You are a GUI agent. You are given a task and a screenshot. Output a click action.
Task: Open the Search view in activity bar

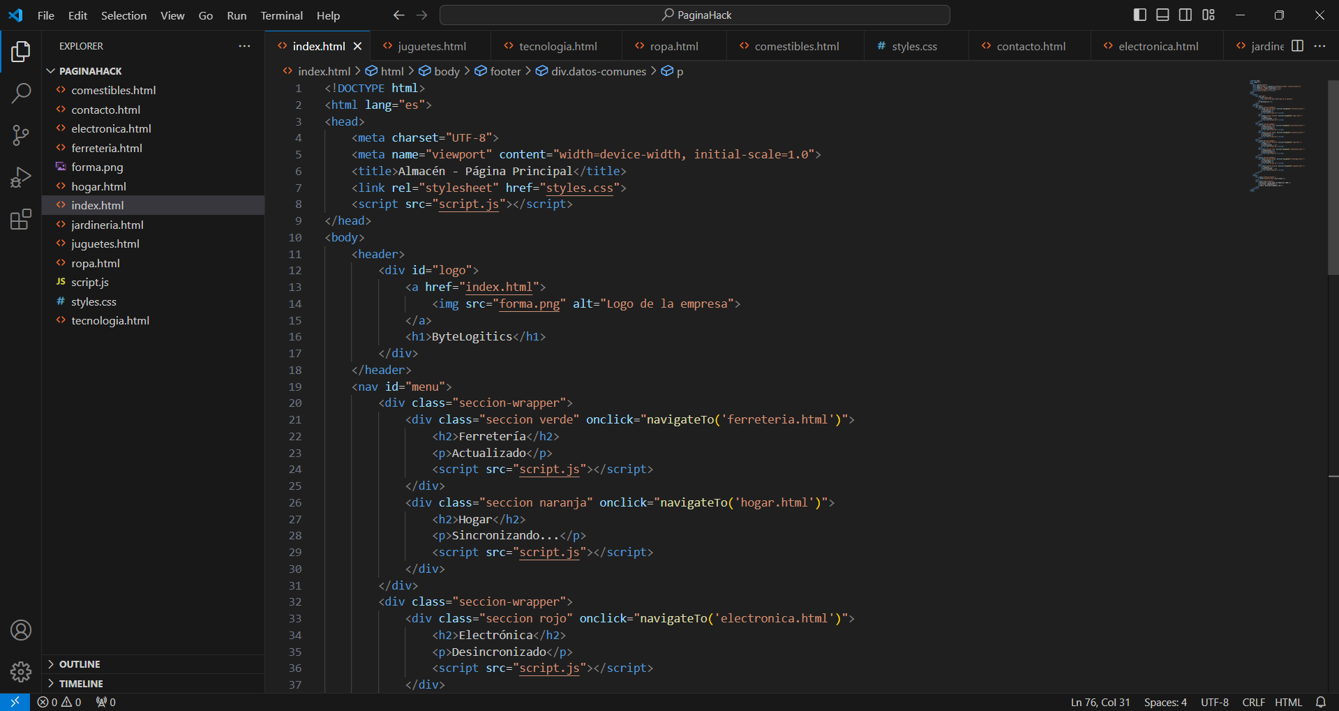(21, 93)
